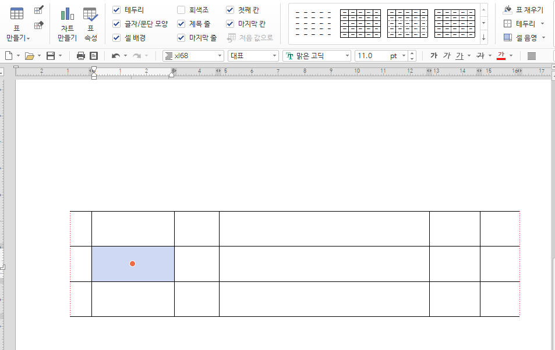This screenshot has height=350, width=555.
Task: Decrease font size with down stepper
Action: [x=412, y=58]
